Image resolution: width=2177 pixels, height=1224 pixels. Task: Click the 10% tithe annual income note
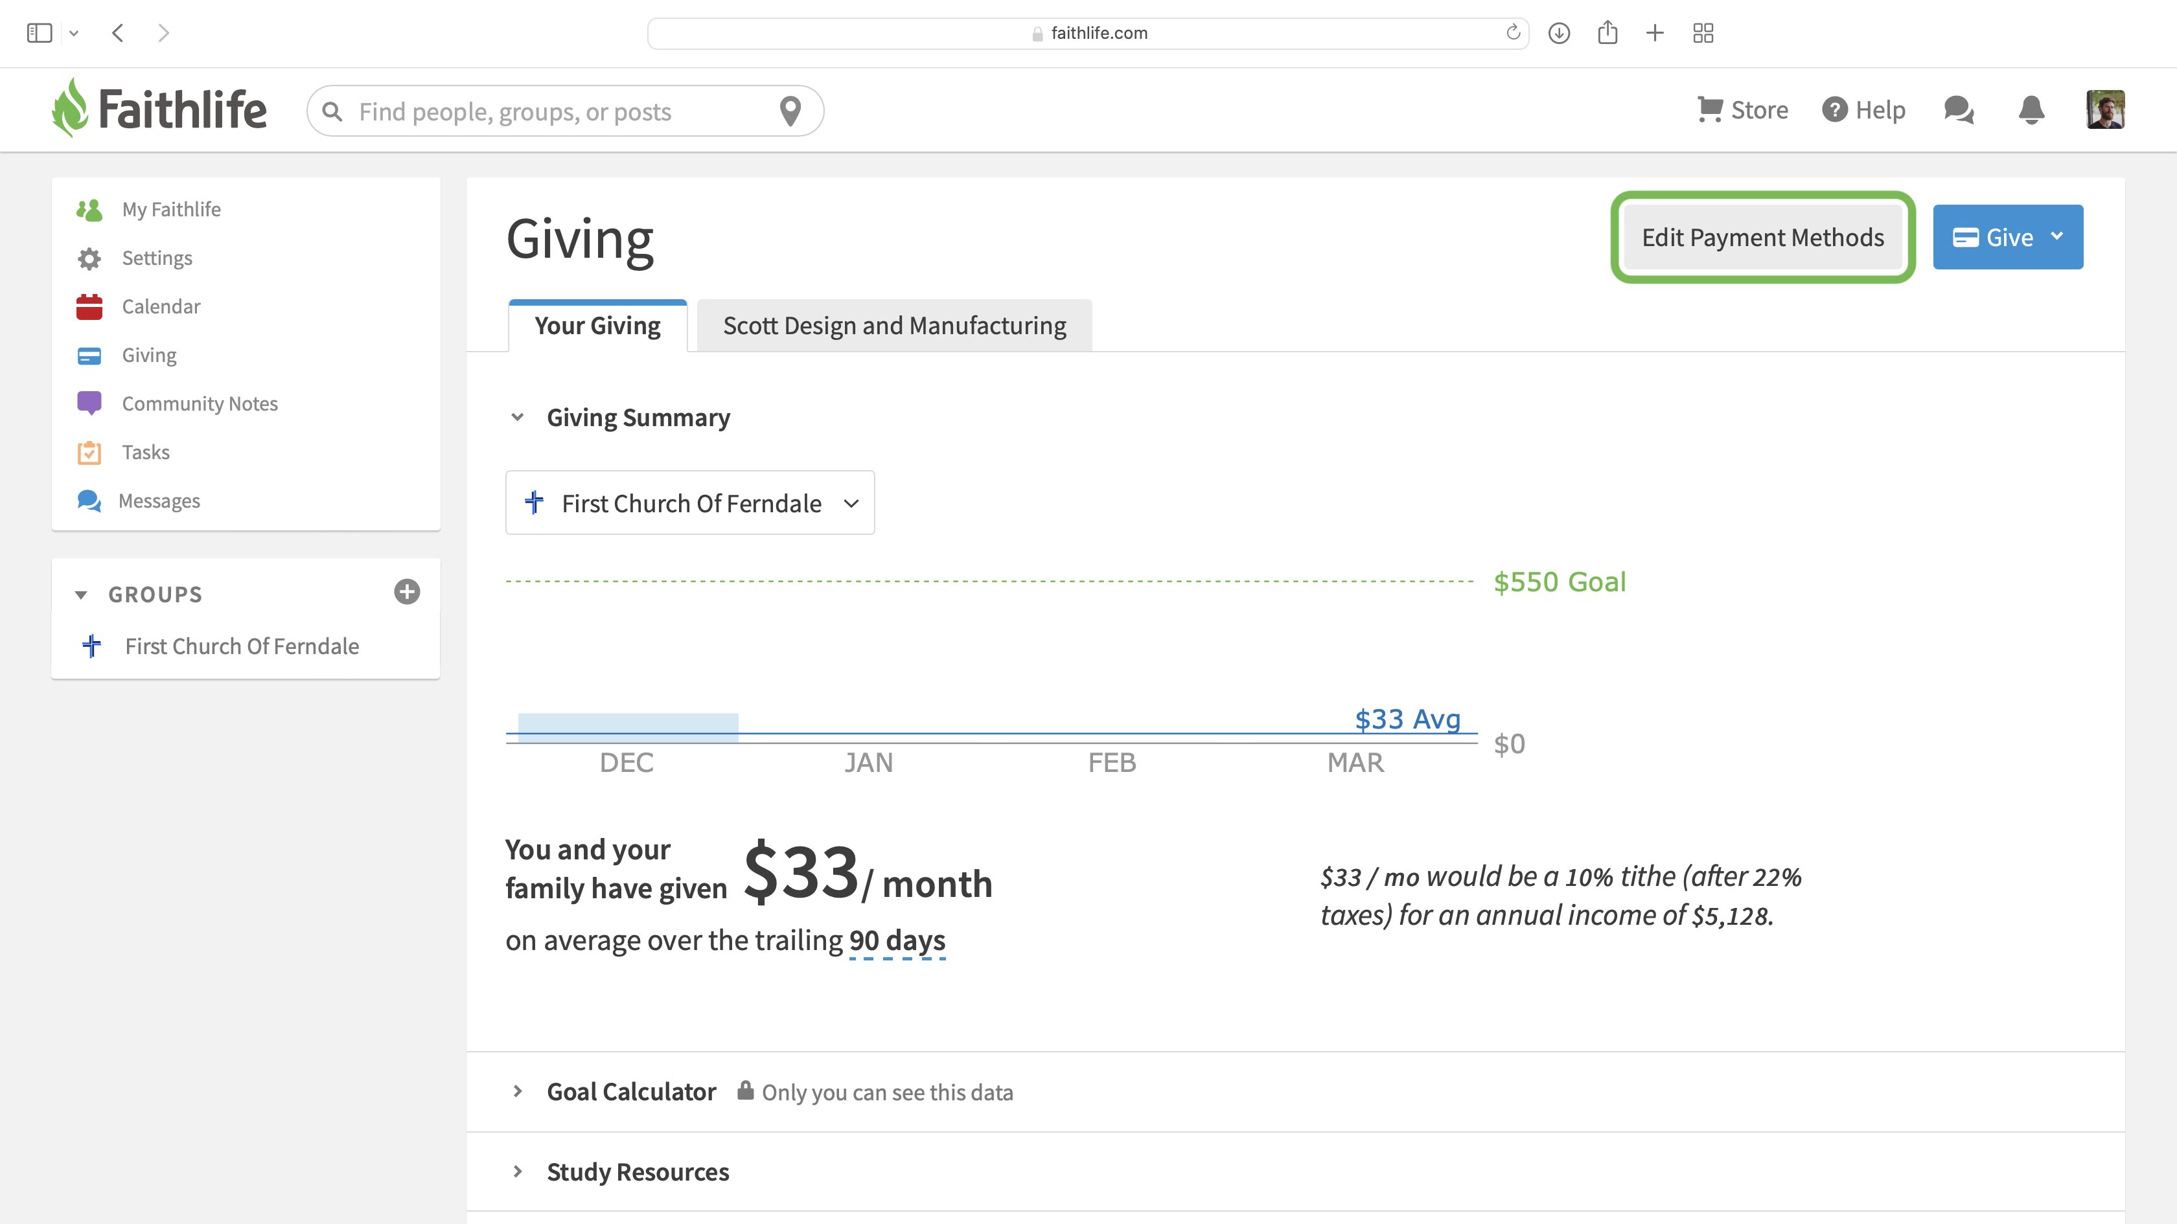click(1561, 896)
